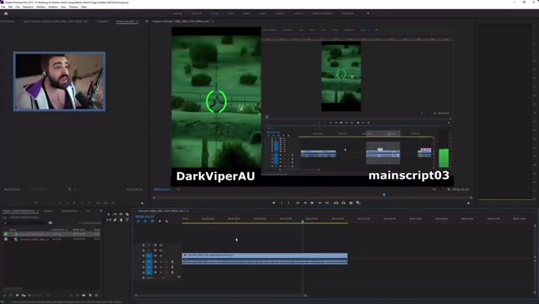Select the Razor tool
This screenshot has width=539, height=304.
click(127, 214)
